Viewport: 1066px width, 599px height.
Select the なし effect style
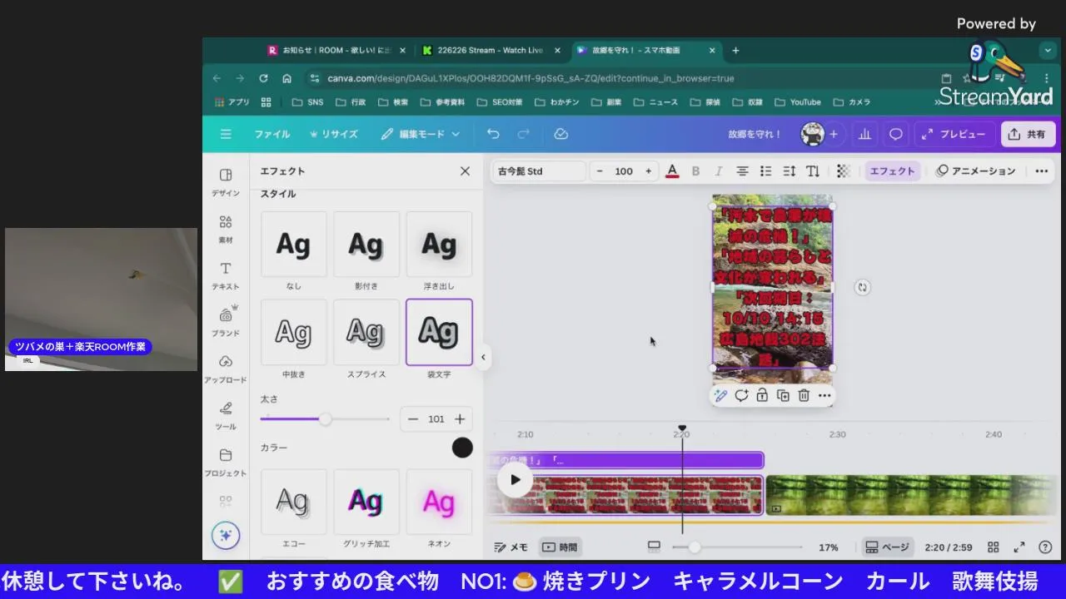(x=293, y=244)
